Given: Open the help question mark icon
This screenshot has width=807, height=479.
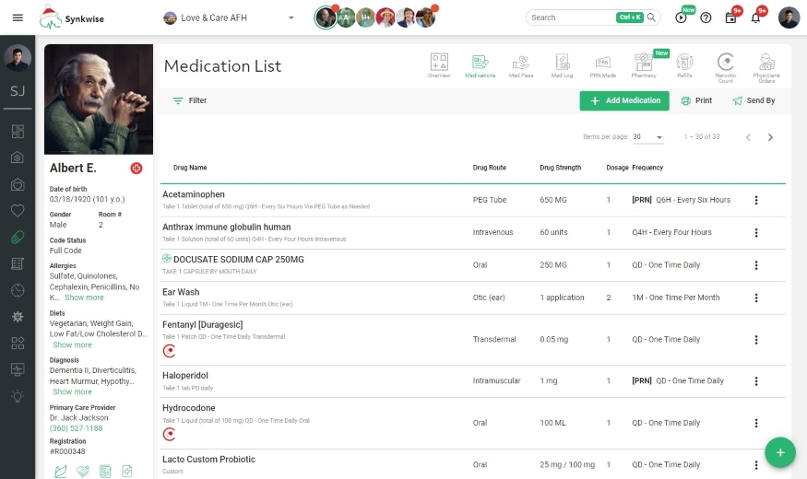Looking at the screenshot, I should point(706,18).
